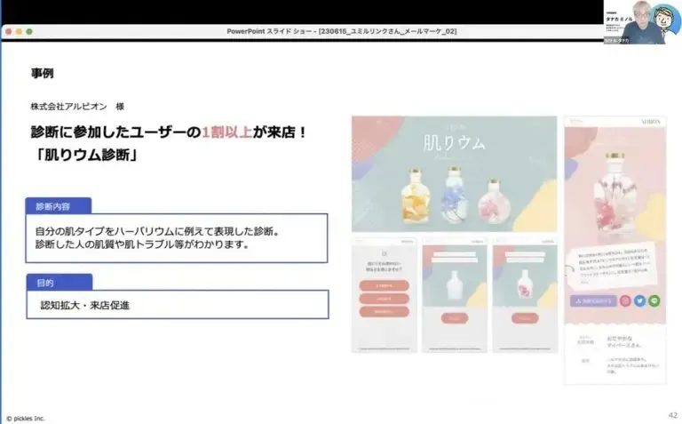
Task: Click the red button under the empty white bottle
Action: [455, 318]
